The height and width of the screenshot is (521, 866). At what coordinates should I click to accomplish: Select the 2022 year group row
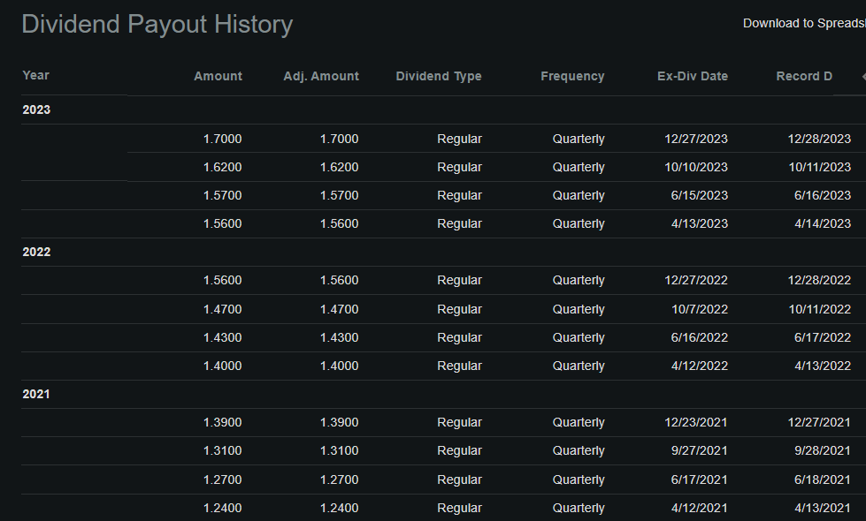pyautogui.click(x=37, y=252)
